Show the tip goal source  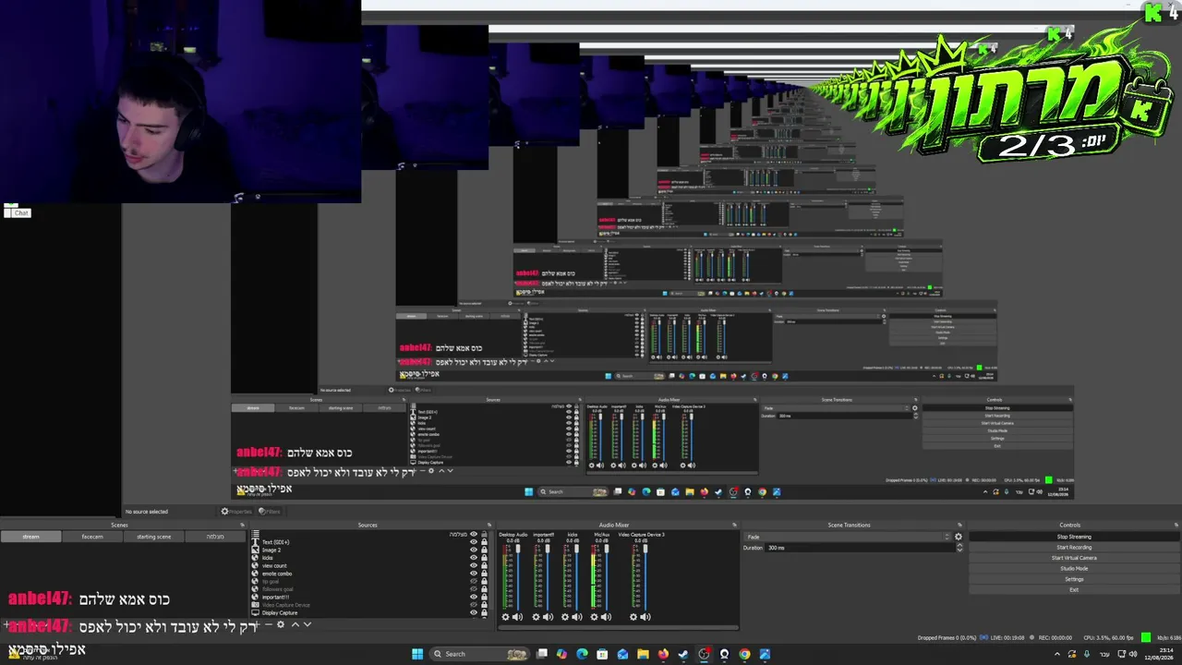pyautogui.click(x=474, y=582)
